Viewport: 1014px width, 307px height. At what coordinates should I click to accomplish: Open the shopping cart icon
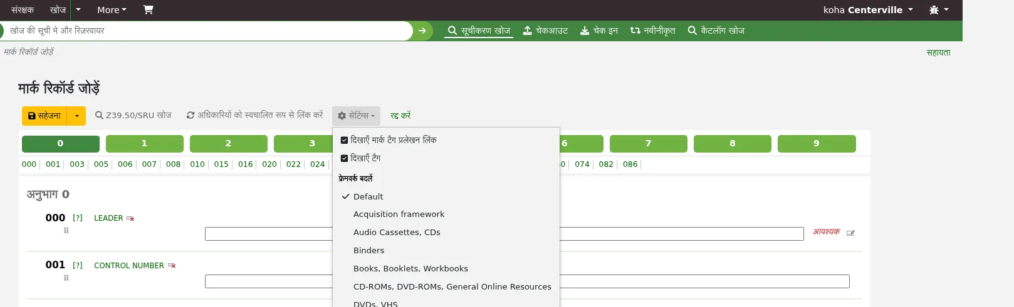point(148,10)
